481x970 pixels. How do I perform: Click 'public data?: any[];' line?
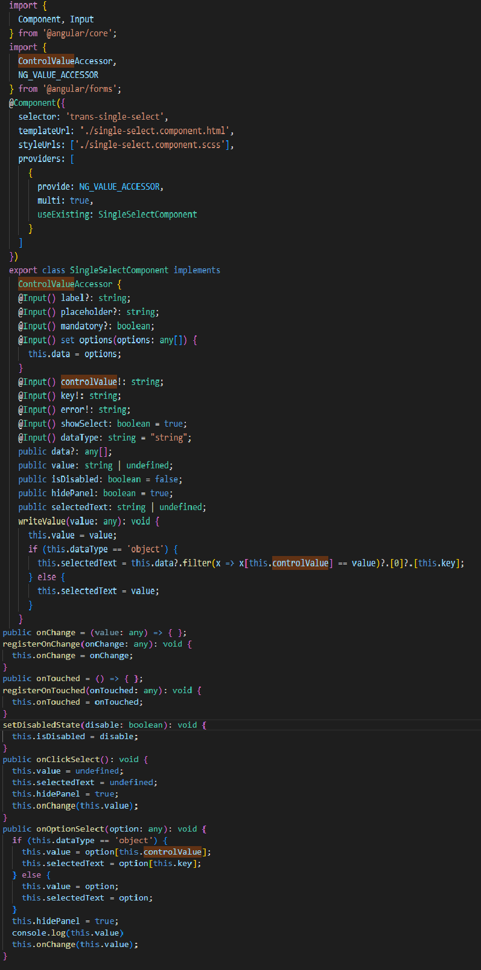65,451
